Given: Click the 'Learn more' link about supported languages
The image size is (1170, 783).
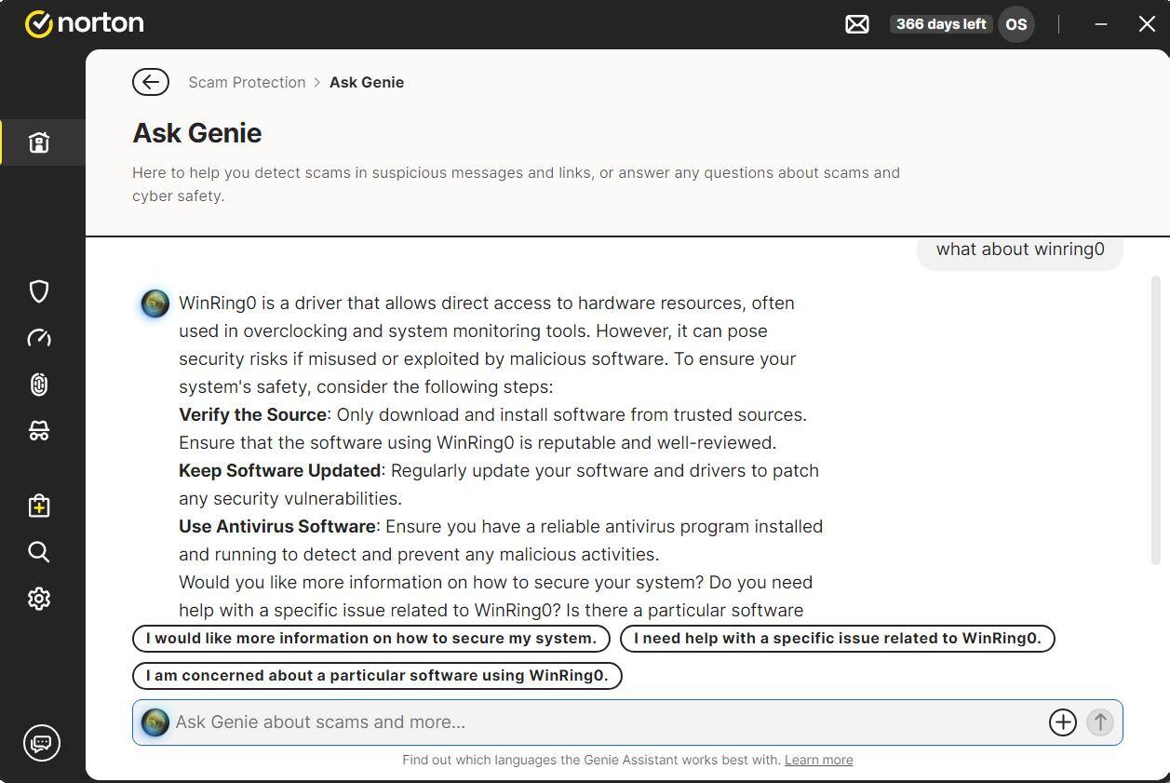Looking at the screenshot, I should (x=818, y=760).
